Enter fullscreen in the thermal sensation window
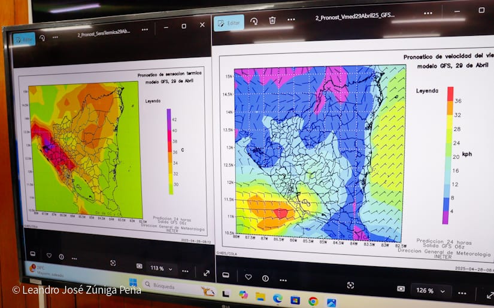494x308 pixels. click(x=207, y=273)
